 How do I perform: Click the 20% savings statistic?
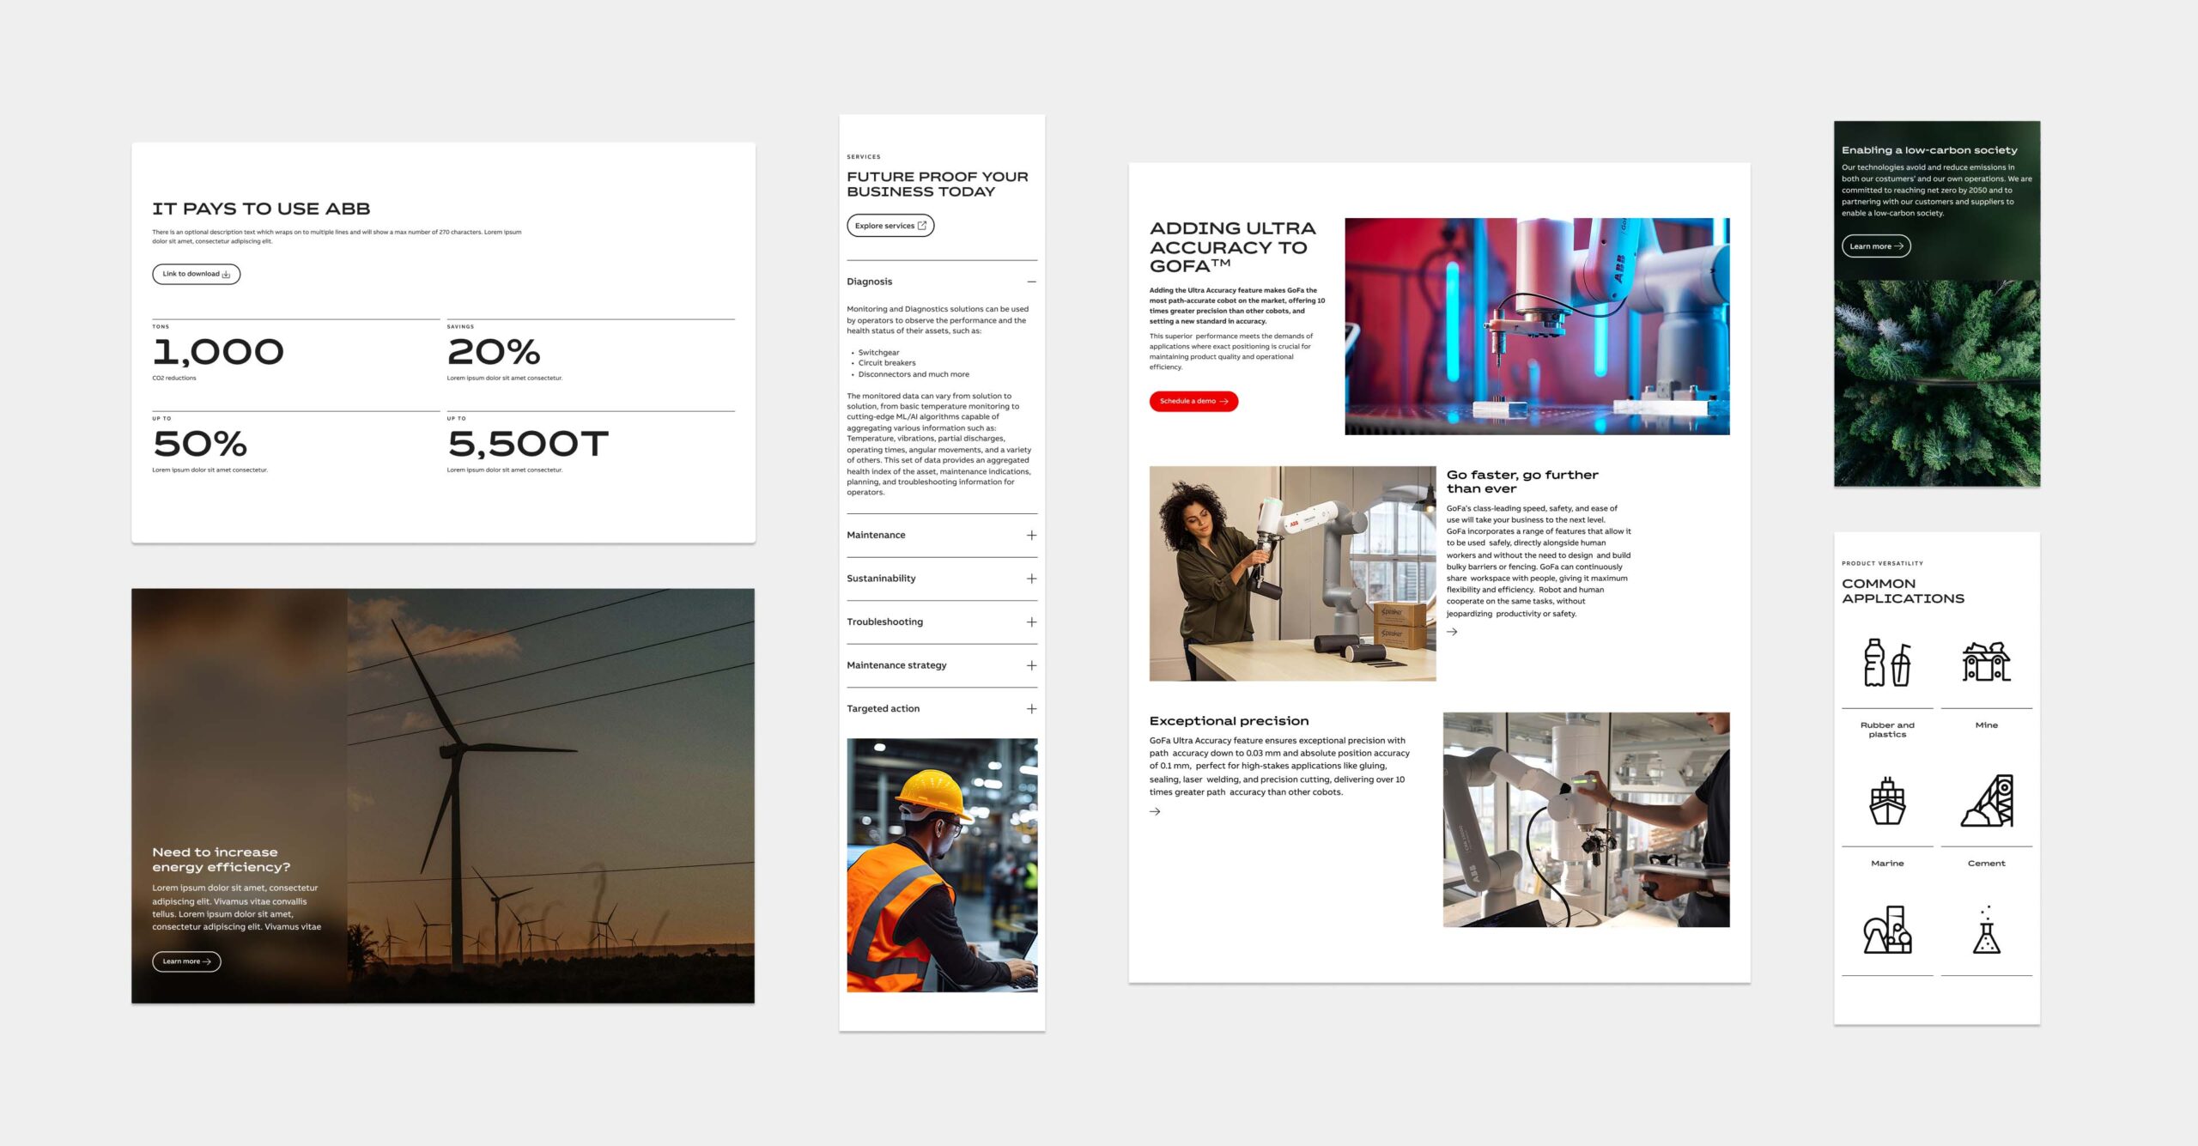tap(494, 351)
